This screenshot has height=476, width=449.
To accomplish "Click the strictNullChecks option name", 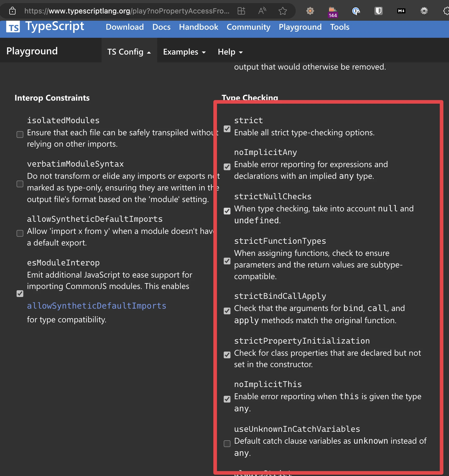I will tap(273, 196).
